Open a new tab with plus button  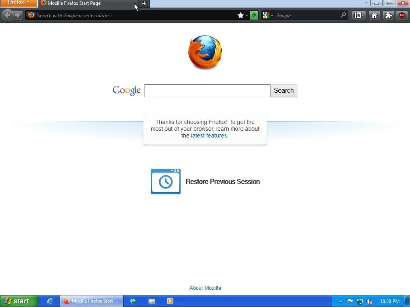(x=144, y=3)
